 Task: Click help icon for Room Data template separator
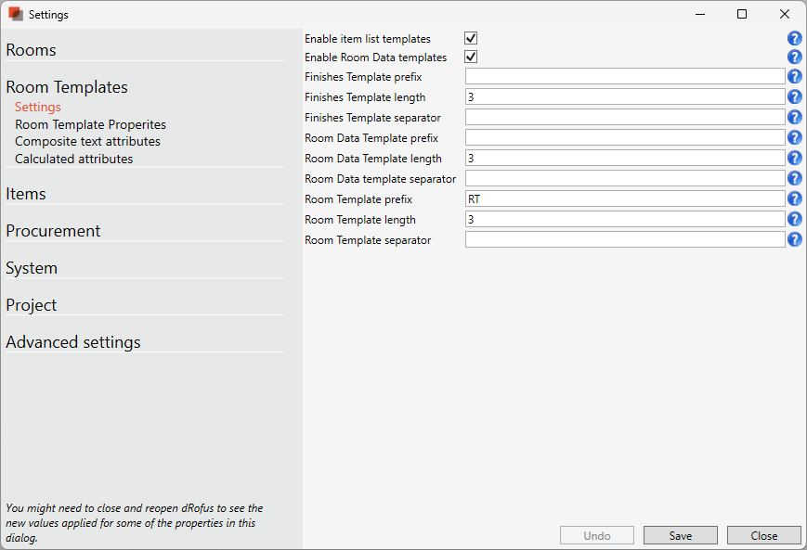coord(795,179)
